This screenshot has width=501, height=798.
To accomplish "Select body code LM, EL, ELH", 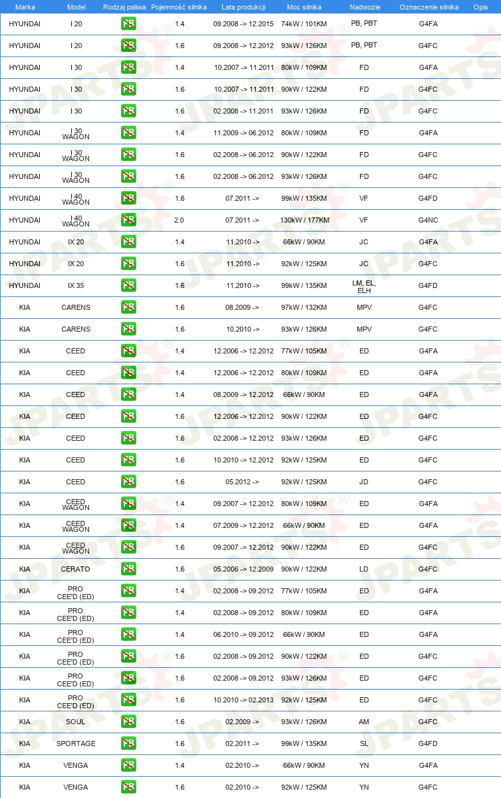I will pos(364,286).
